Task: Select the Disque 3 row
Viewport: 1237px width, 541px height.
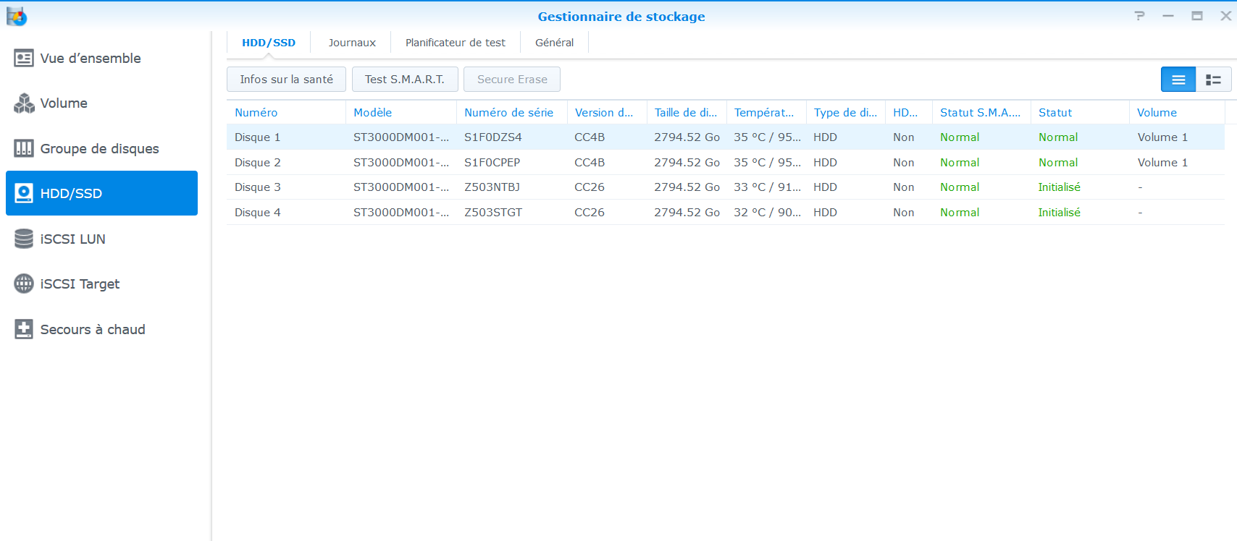Action: pyautogui.click(x=258, y=187)
